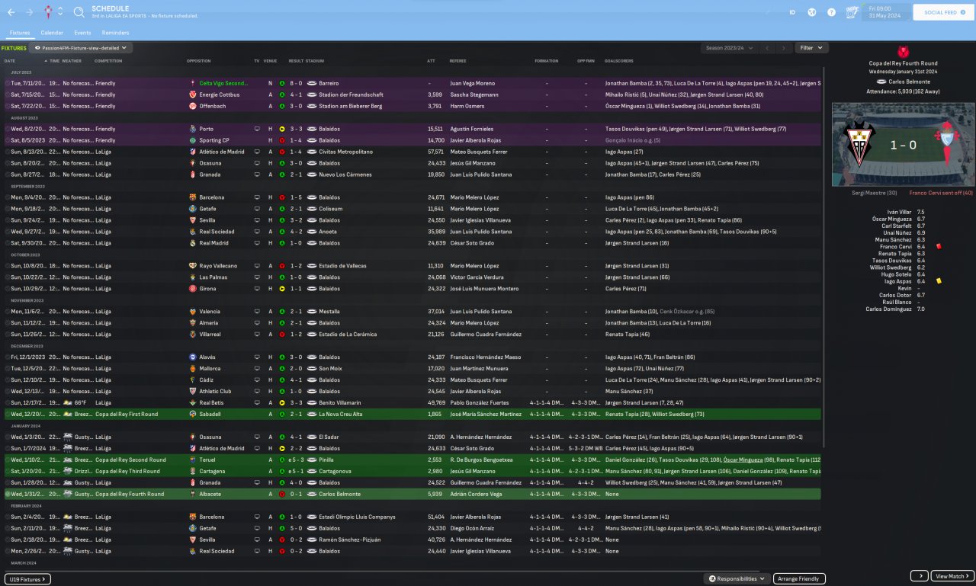Click the Porto crest in the fixtures list

192,129
